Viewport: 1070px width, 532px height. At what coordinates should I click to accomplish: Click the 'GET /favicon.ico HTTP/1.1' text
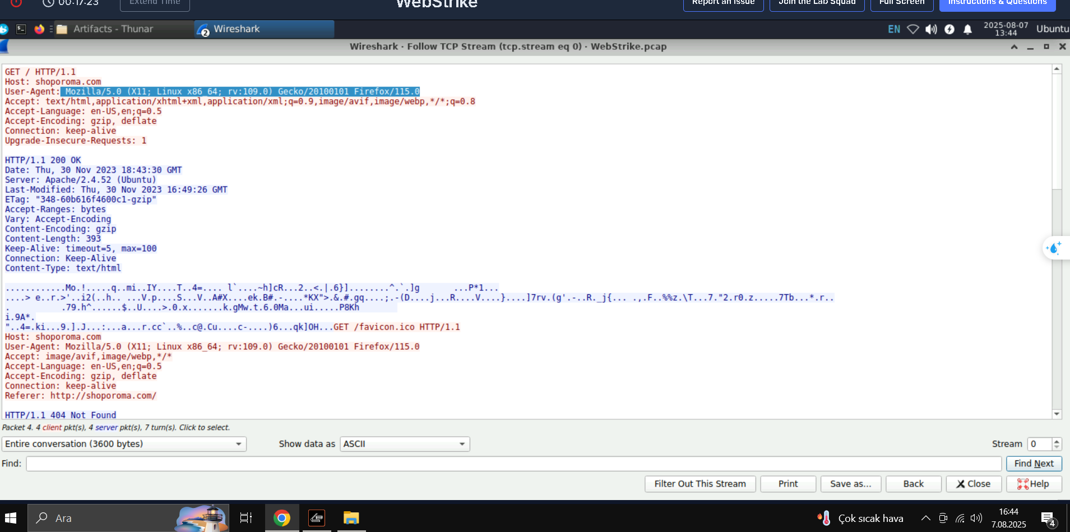click(397, 327)
